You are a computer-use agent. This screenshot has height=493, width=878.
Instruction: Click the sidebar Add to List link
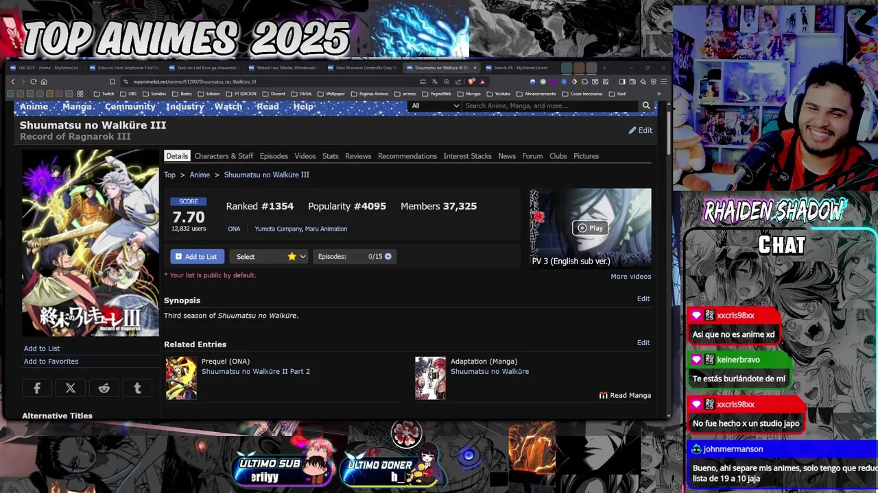[x=42, y=349]
